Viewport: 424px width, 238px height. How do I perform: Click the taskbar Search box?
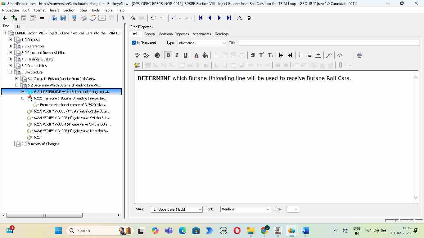(99, 231)
